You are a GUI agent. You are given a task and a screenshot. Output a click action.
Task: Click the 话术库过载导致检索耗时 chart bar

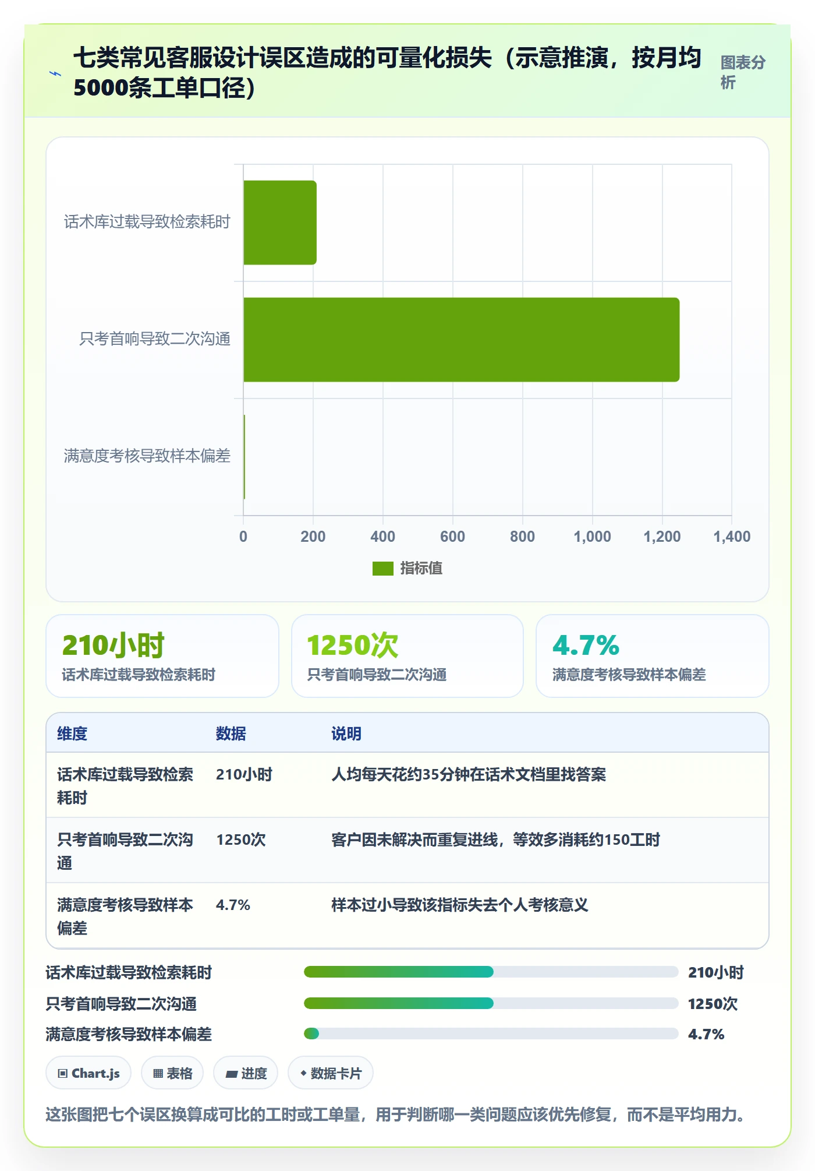click(x=280, y=223)
